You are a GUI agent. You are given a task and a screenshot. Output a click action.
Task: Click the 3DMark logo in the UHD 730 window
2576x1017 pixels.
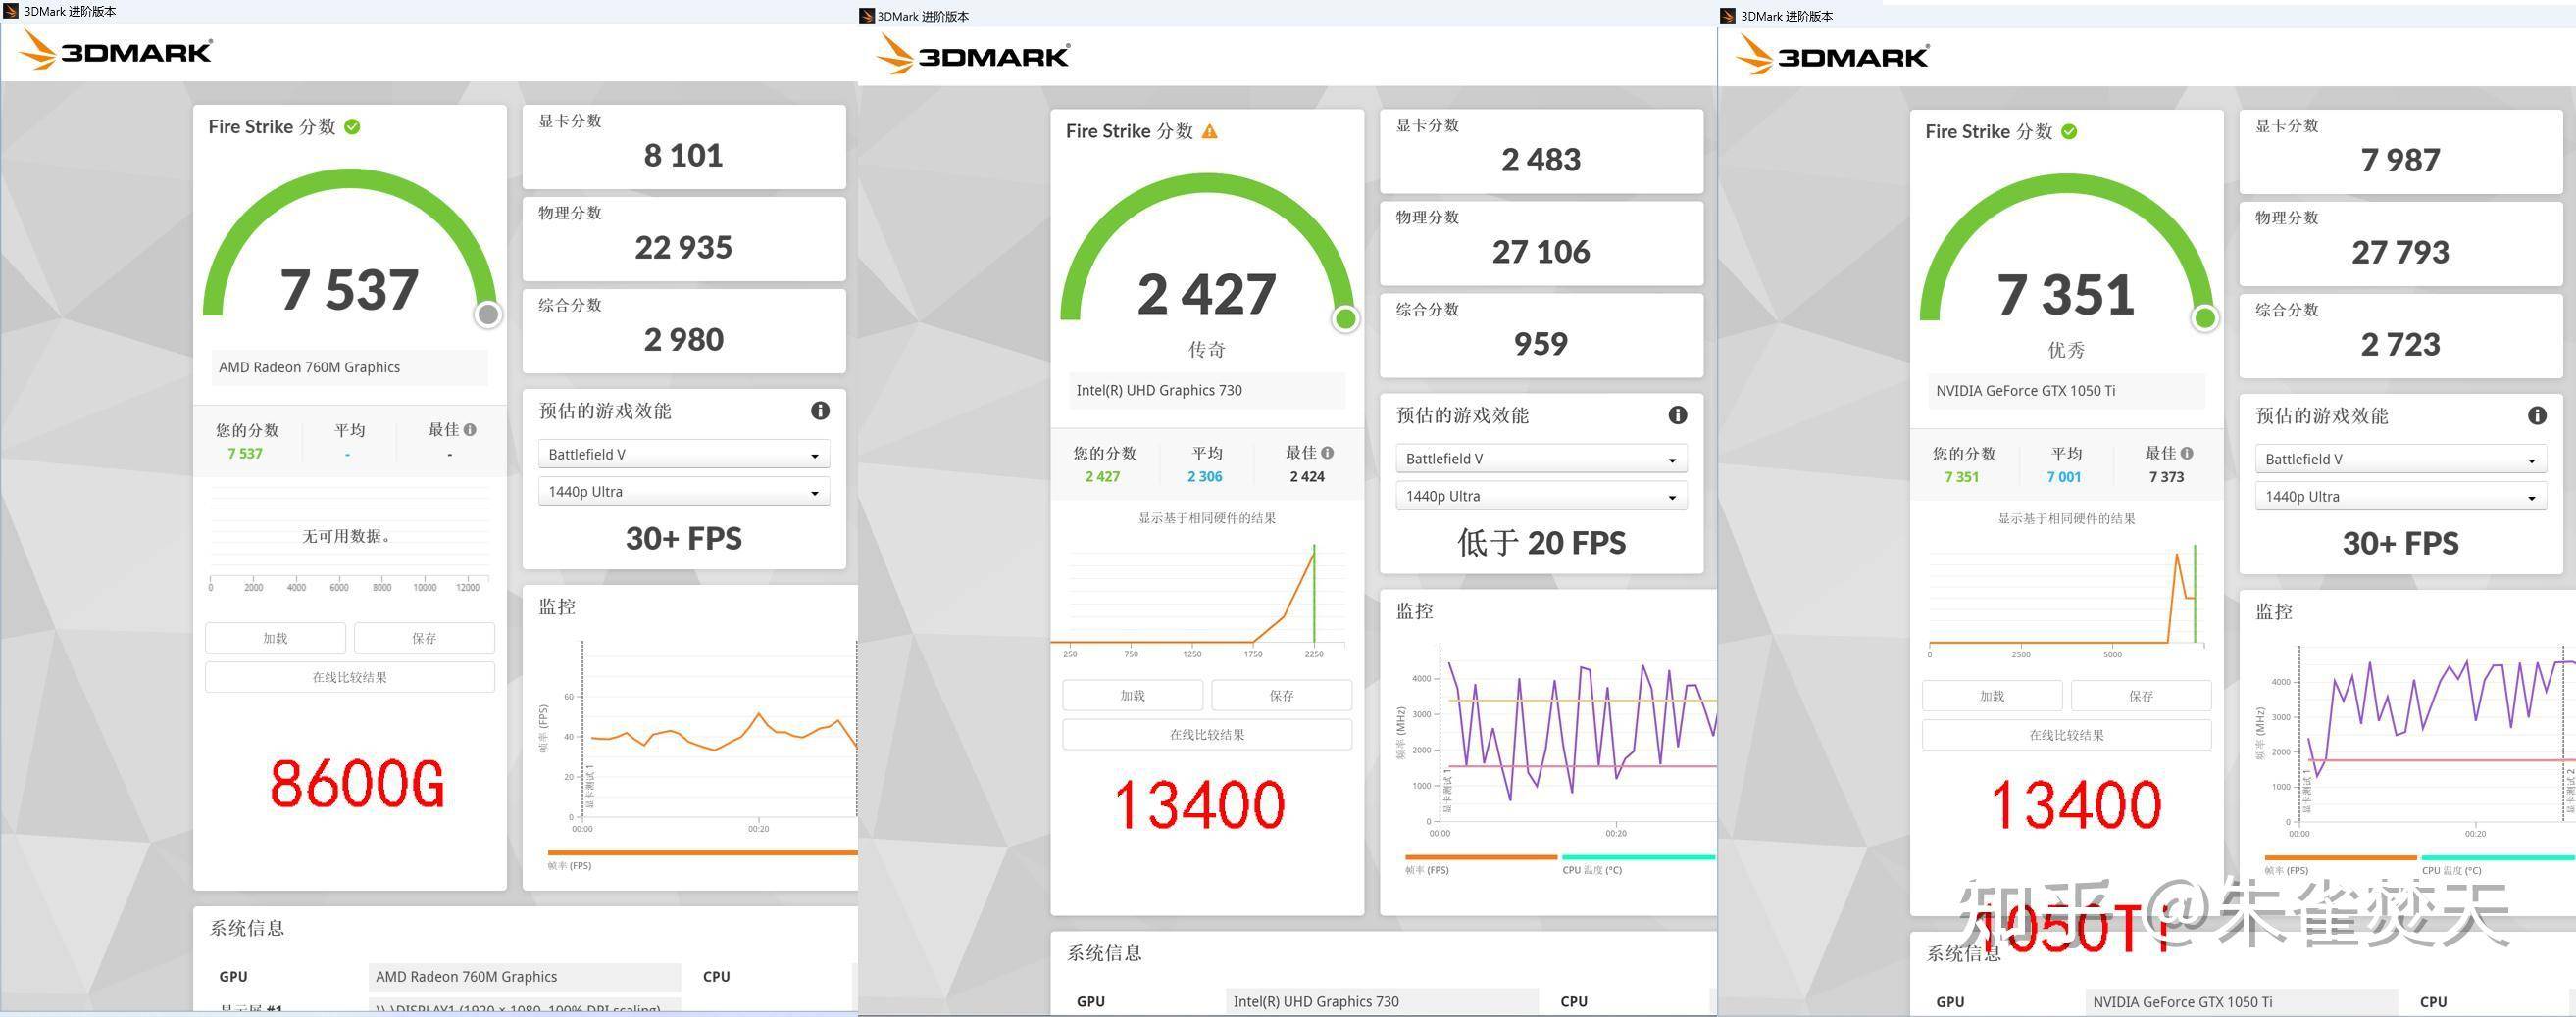(x=973, y=54)
